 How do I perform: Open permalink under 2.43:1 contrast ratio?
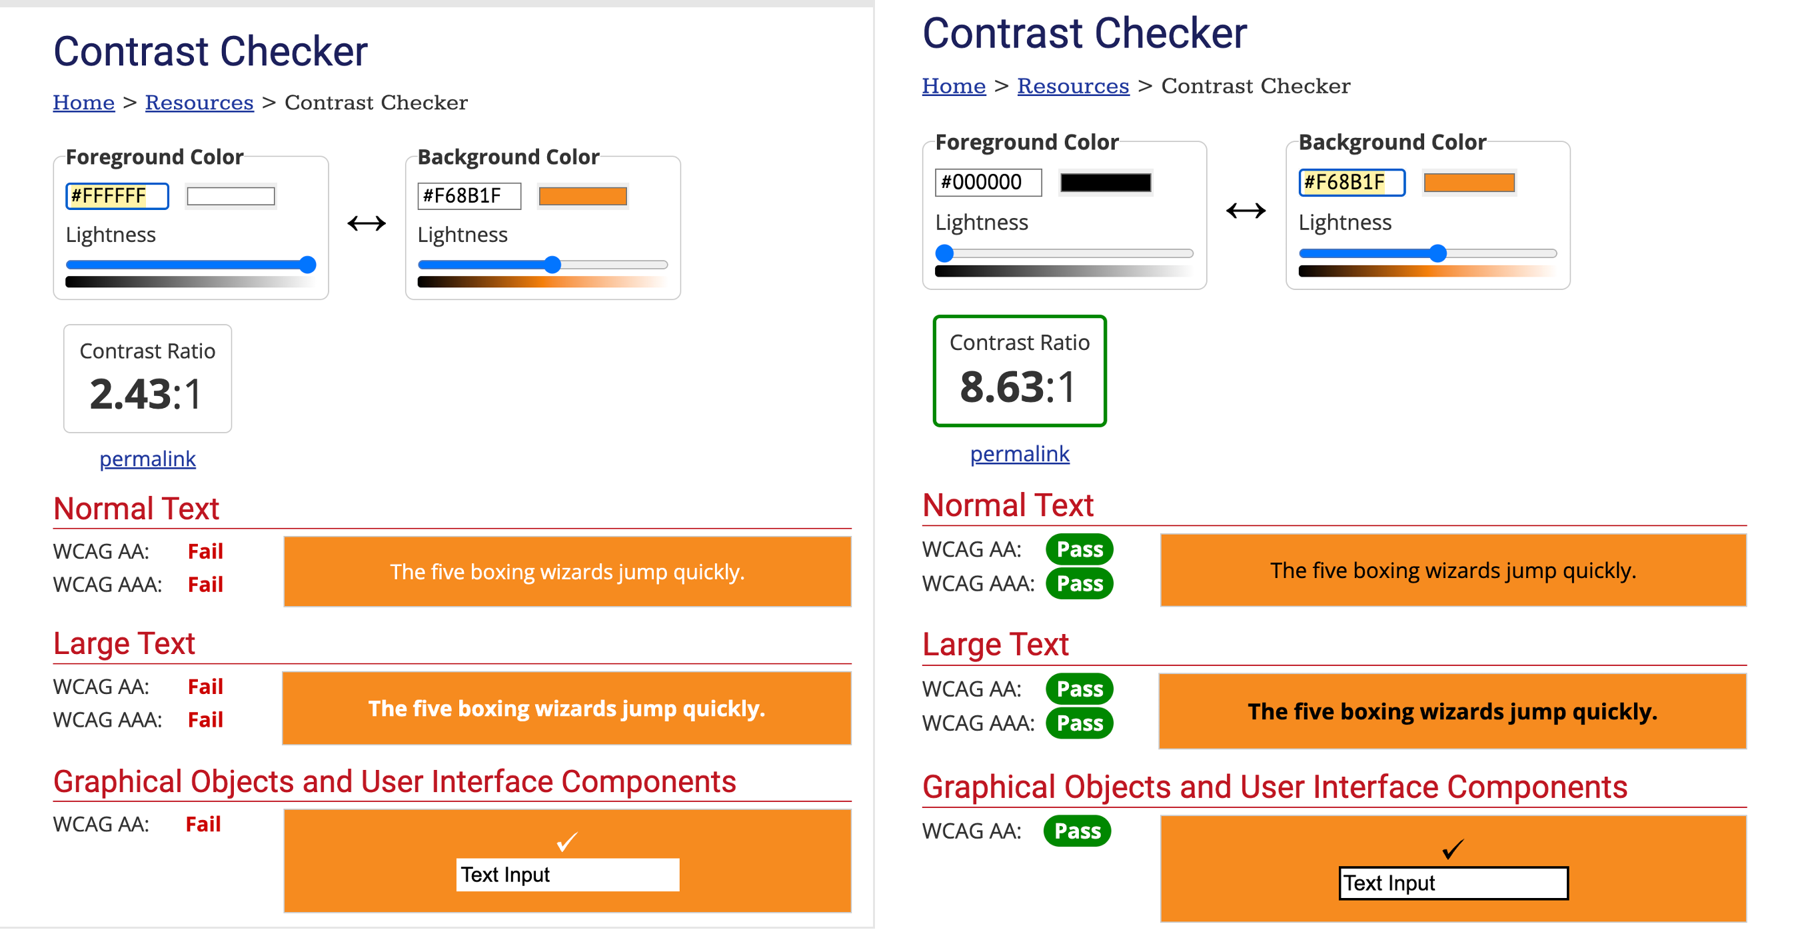pos(147,459)
